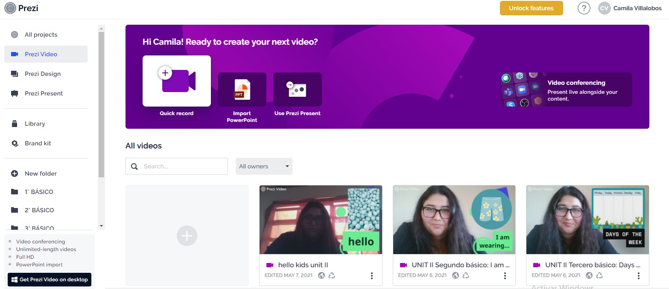Open three-dot menu for UNIT II Segundo básico
This screenshot has height=289, width=669.
pyautogui.click(x=505, y=276)
